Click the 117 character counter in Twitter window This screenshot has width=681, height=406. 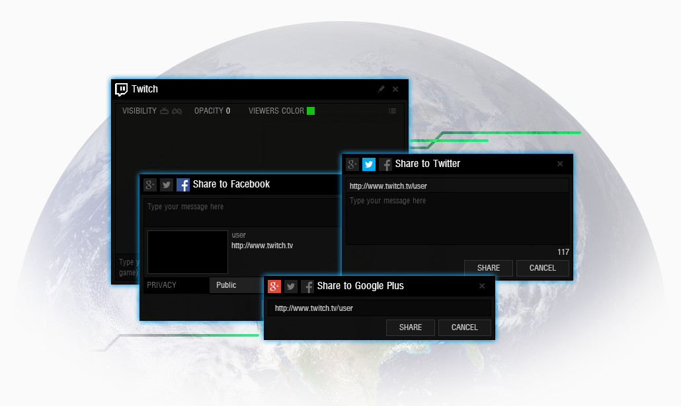click(x=563, y=252)
